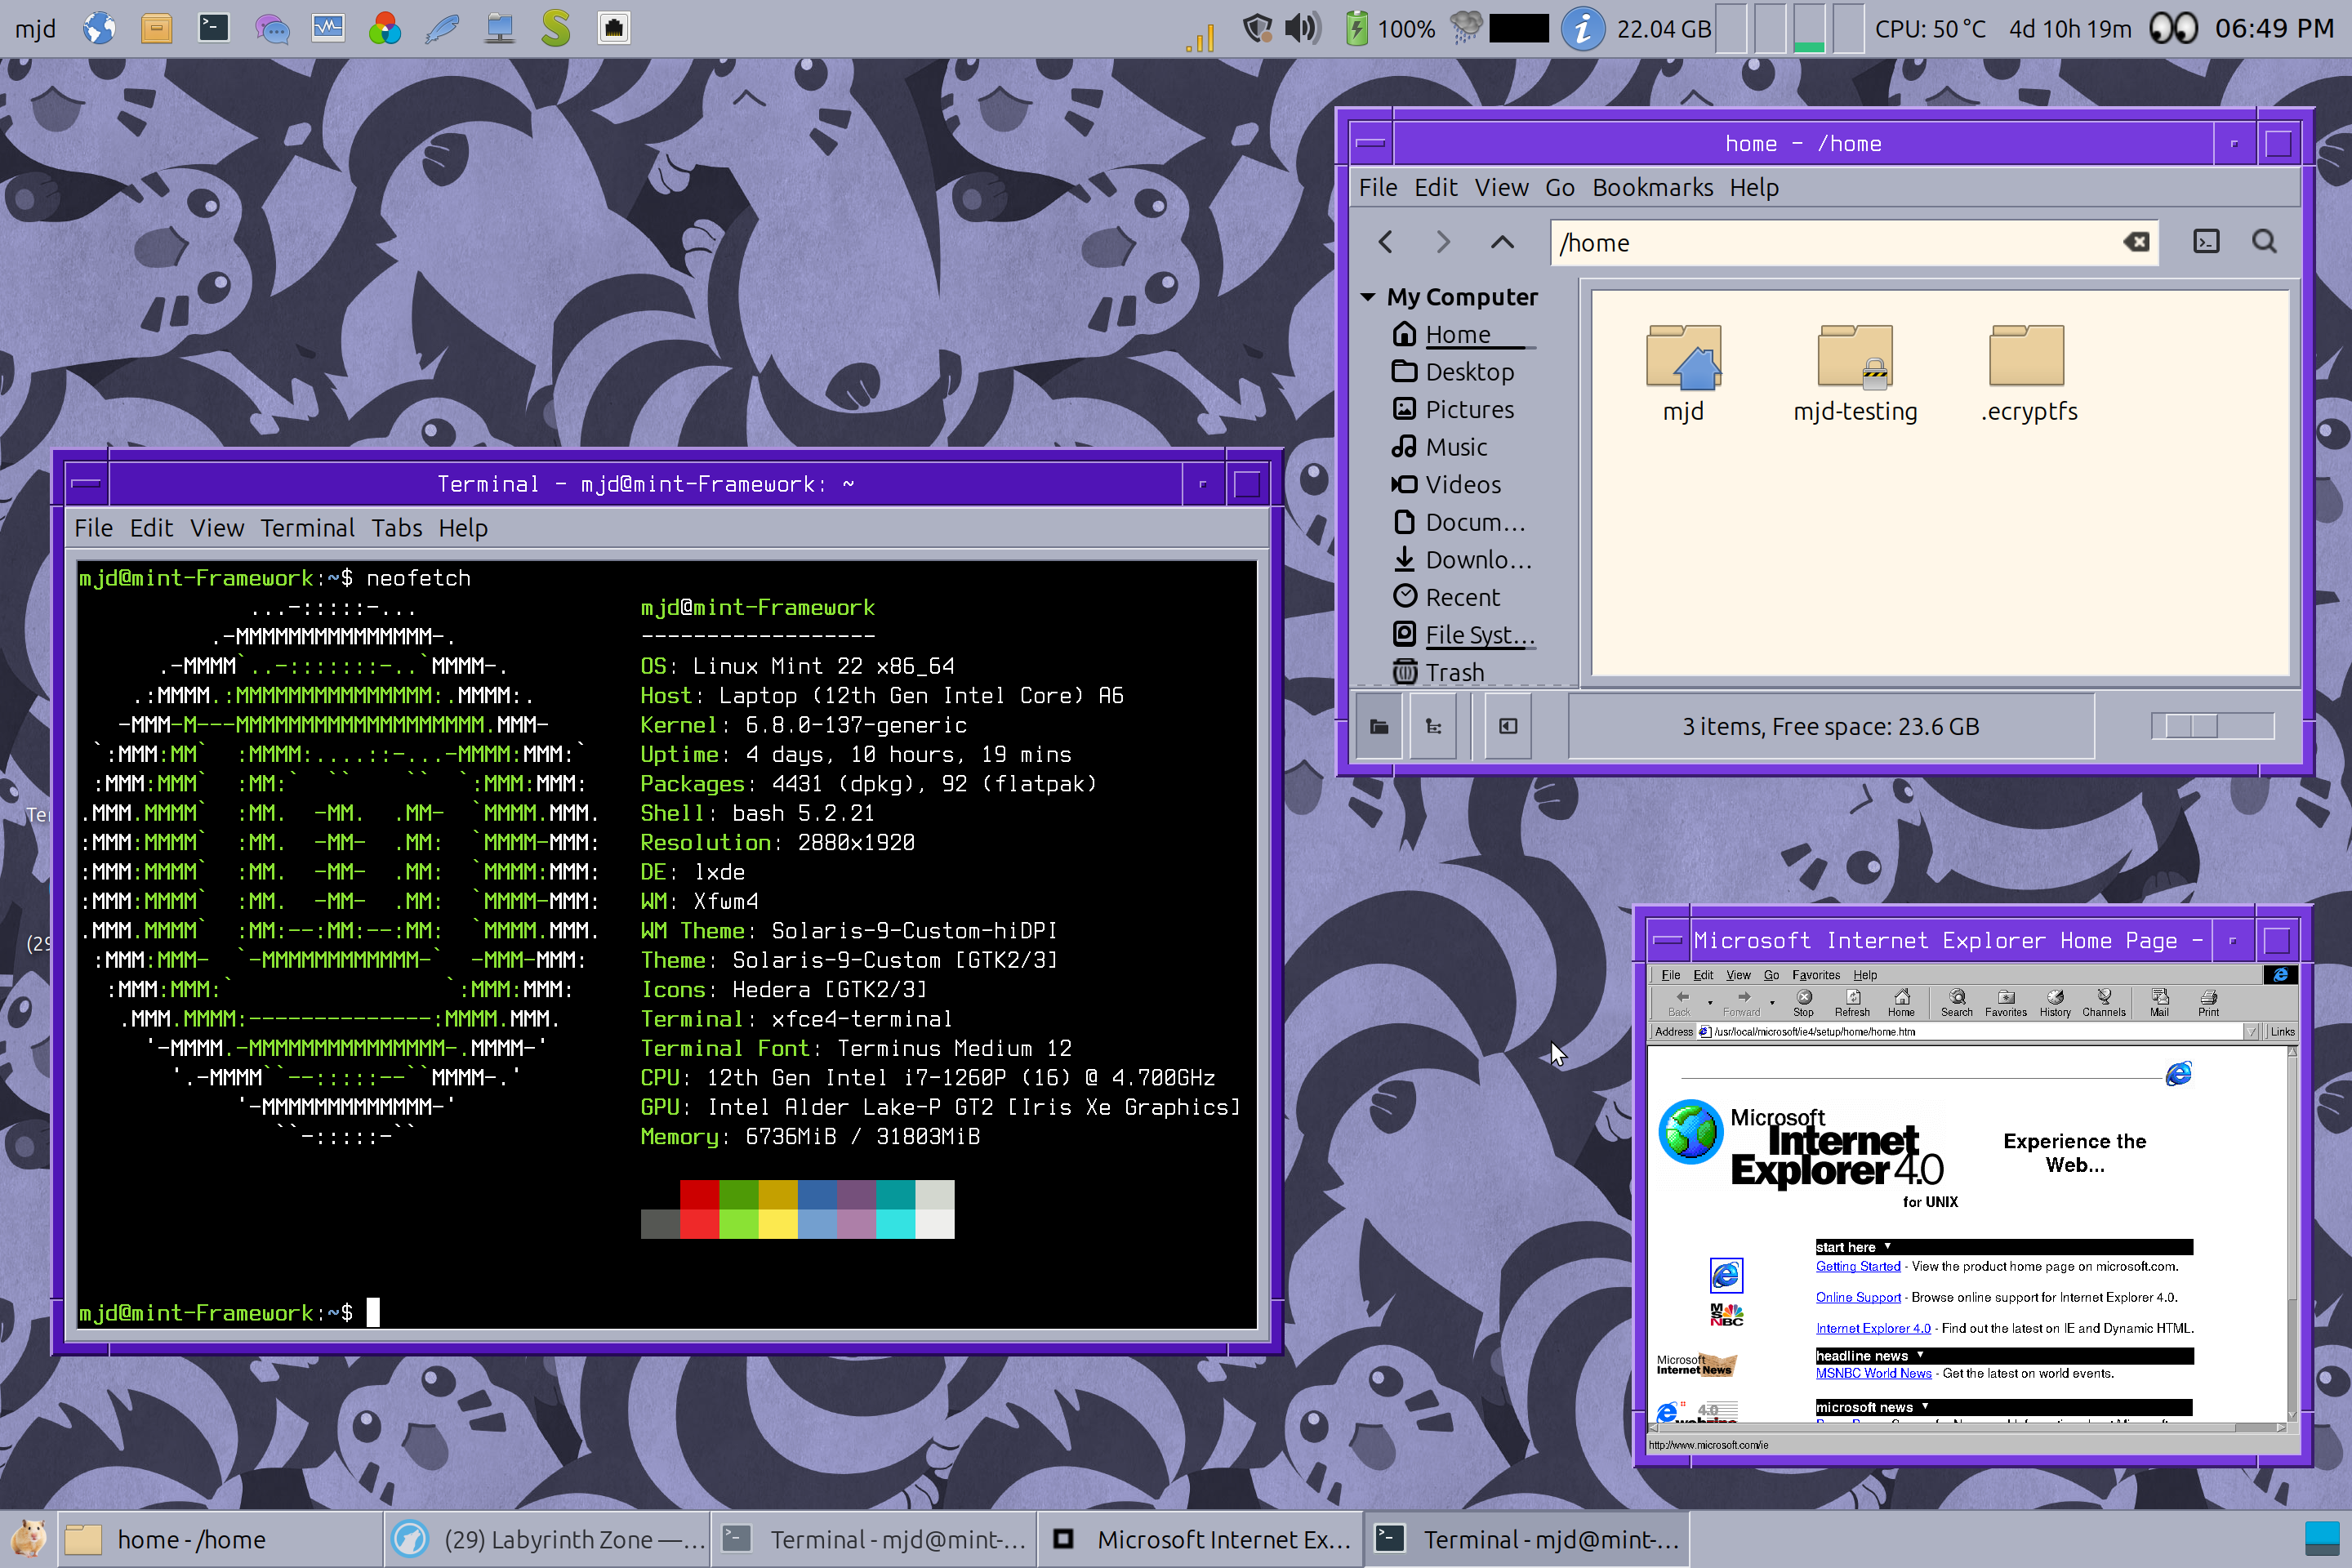The width and height of the screenshot is (2352, 1568).
Task: Open the .ecryptfs folder
Action: click(2028, 373)
